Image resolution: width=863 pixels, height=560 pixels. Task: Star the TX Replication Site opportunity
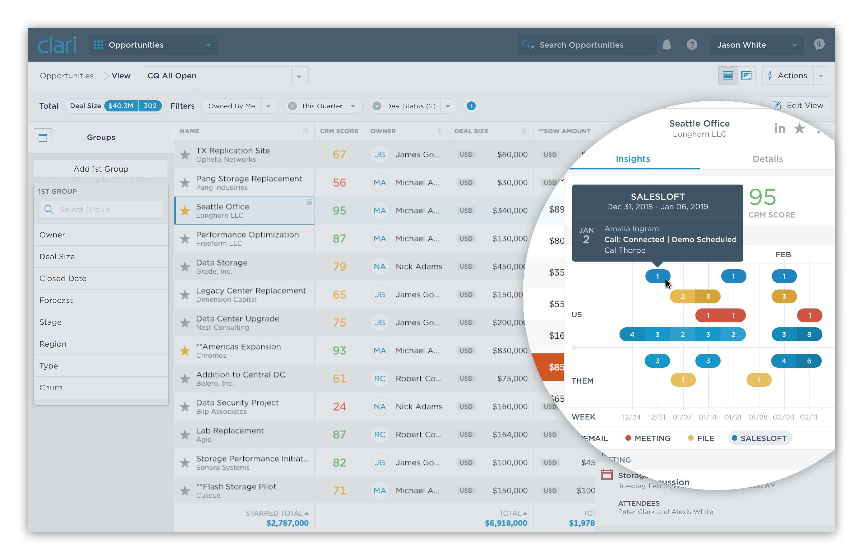coord(185,155)
